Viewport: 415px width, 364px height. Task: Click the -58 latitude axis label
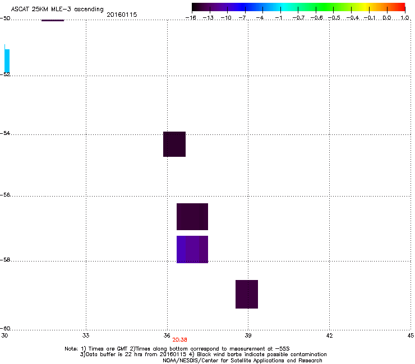pos(5,260)
